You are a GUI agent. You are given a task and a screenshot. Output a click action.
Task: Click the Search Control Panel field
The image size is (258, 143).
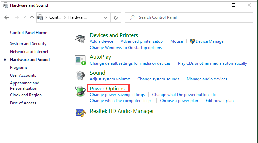pyautogui.click(x=189, y=17)
